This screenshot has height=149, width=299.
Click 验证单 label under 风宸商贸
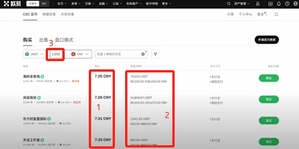click(77, 102)
